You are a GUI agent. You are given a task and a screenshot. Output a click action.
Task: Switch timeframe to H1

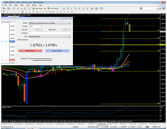click(57, 12)
